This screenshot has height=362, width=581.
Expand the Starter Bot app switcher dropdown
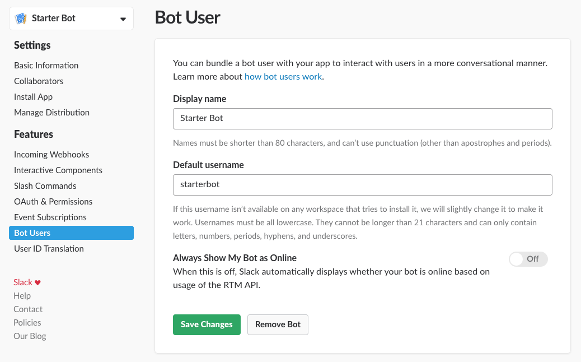point(123,18)
